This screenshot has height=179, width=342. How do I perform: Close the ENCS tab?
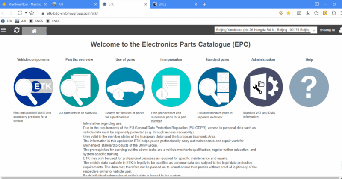coord(196,4)
